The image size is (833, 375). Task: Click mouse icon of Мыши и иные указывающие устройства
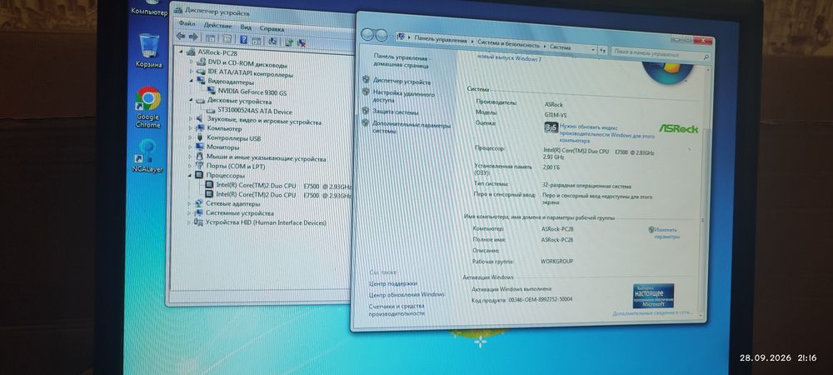200,156
